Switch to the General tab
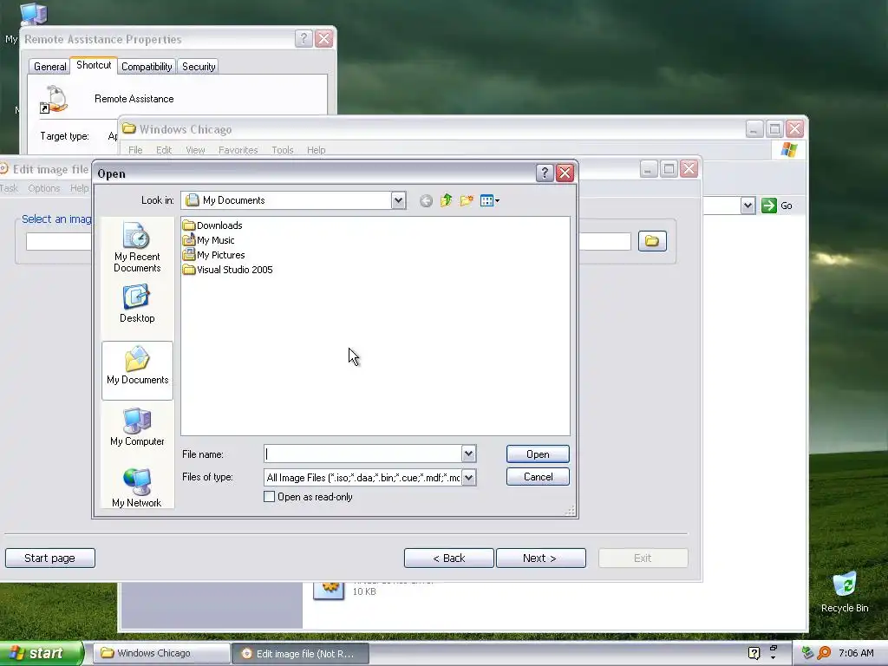The height and width of the screenshot is (666, 888). coord(49,66)
